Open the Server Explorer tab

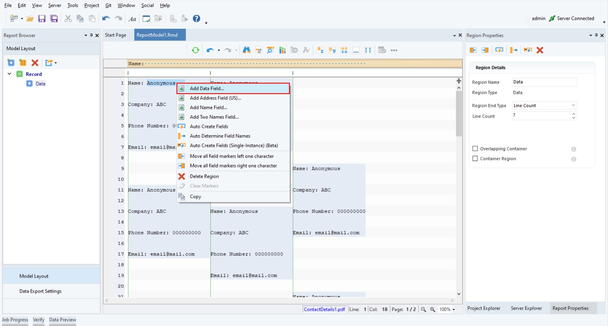pos(526,308)
